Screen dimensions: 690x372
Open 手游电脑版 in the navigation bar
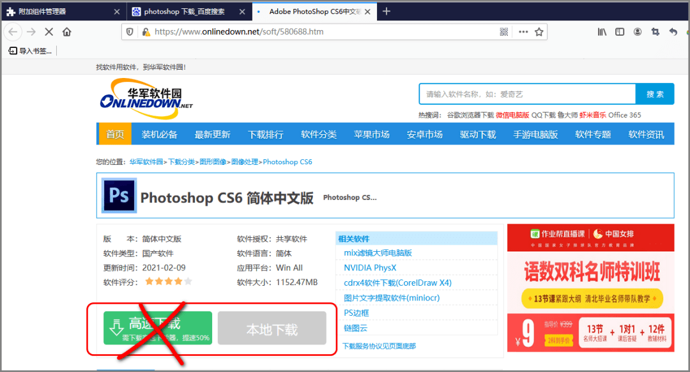pyautogui.click(x=535, y=134)
